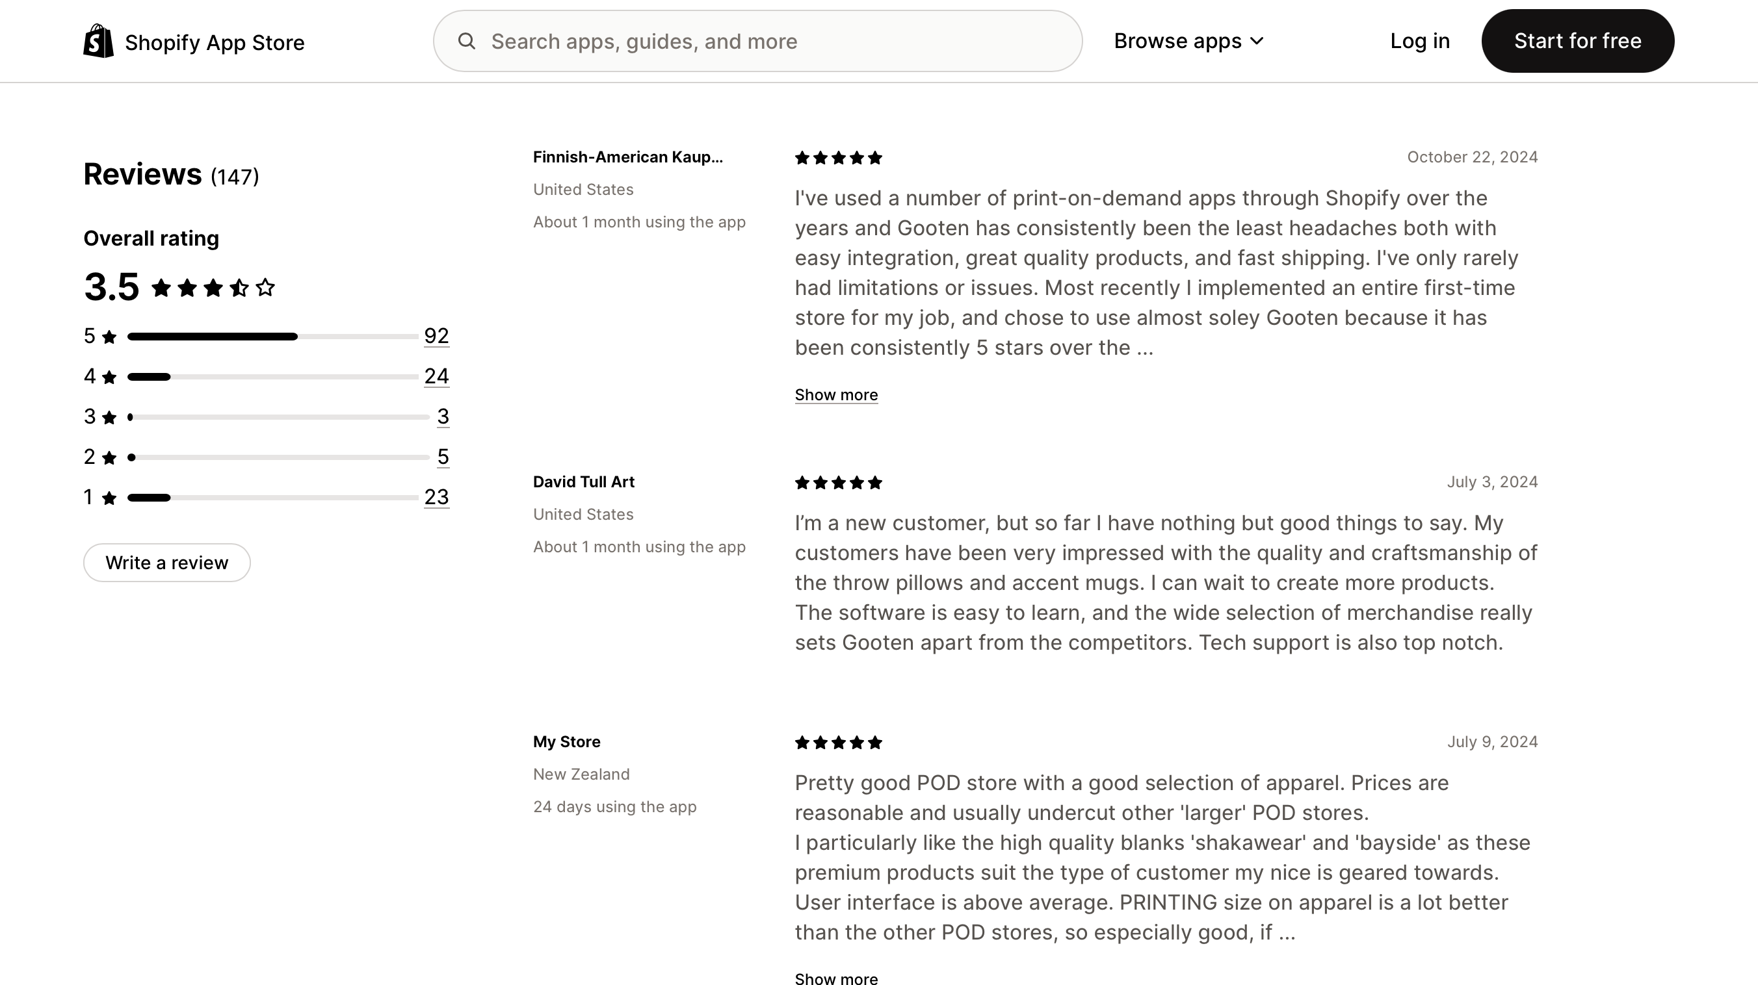
Task: Filter by 5-star rating bar
Action: [272, 337]
